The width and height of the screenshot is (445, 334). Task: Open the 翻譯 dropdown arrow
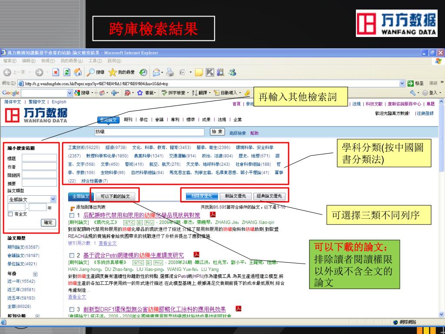(x=210, y=93)
